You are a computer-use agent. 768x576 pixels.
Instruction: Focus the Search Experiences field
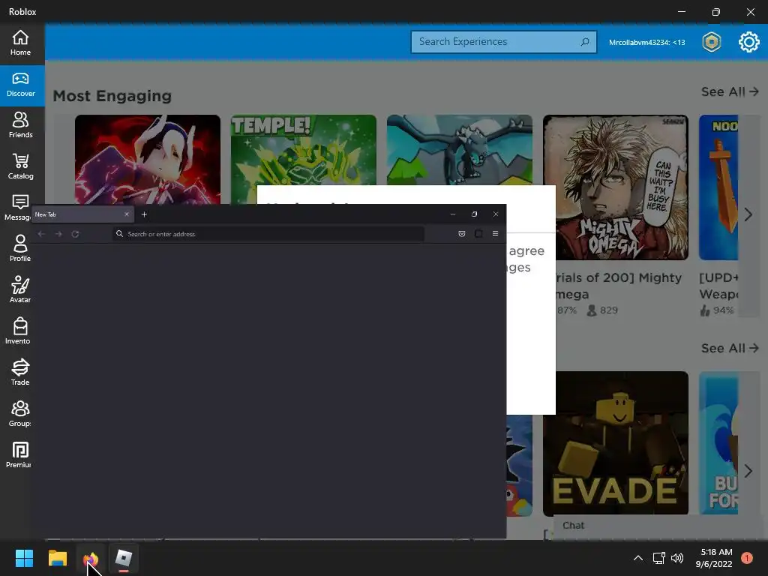point(503,42)
